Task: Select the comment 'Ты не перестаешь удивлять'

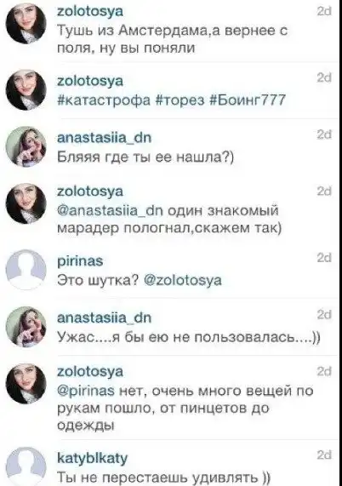Action: point(163,477)
